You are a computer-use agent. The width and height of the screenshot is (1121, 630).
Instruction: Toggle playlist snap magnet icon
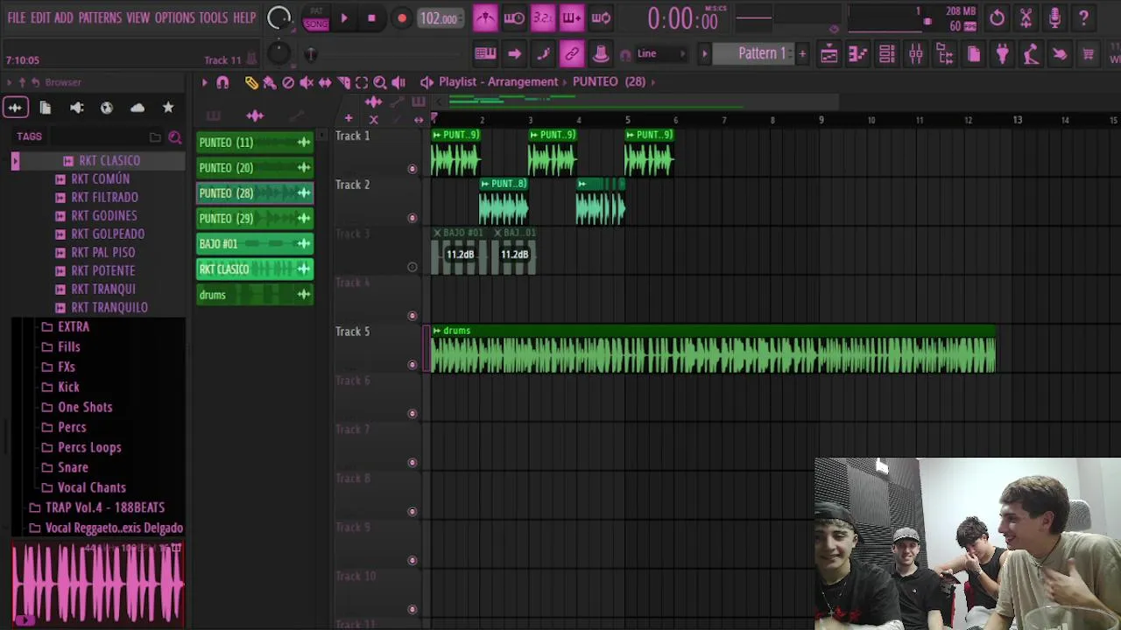click(x=222, y=82)
